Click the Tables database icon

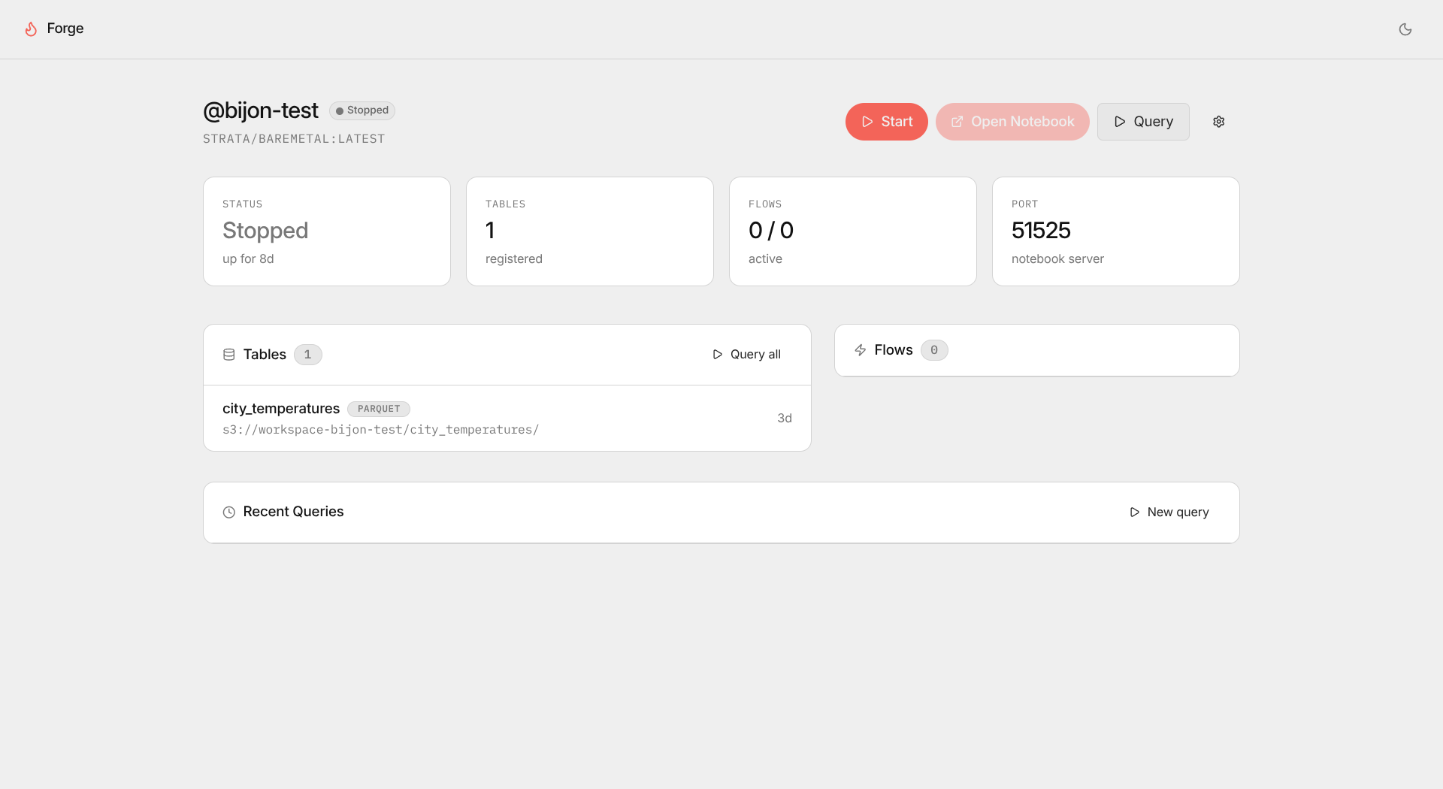229,355
